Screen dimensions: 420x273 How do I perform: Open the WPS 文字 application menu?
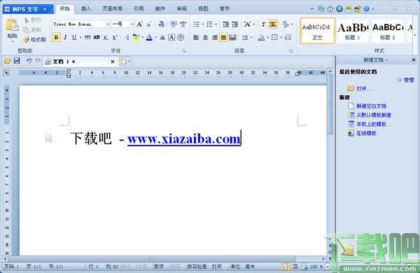[28, 9]
